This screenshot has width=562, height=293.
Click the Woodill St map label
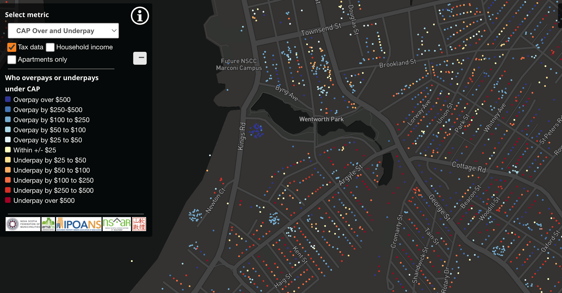pyautogui.click(x=489, y=209)
